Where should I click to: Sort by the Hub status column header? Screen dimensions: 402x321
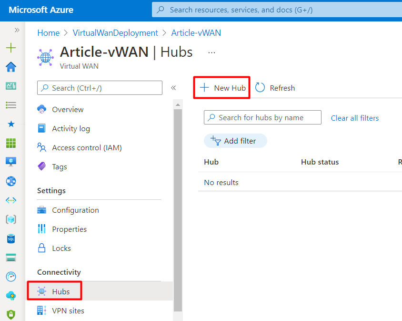coord(320,162)
